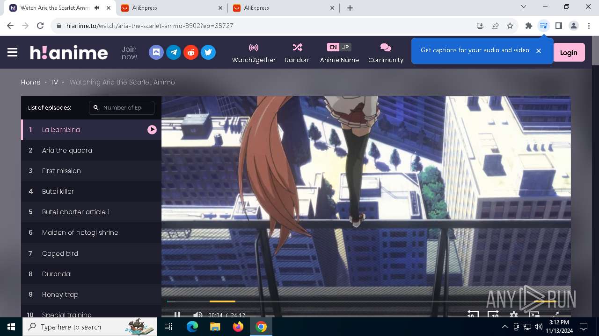The height and width of the screenshot is (336, 599).
Task: Launch Firefox from taskbar
Action: point(238,327)
